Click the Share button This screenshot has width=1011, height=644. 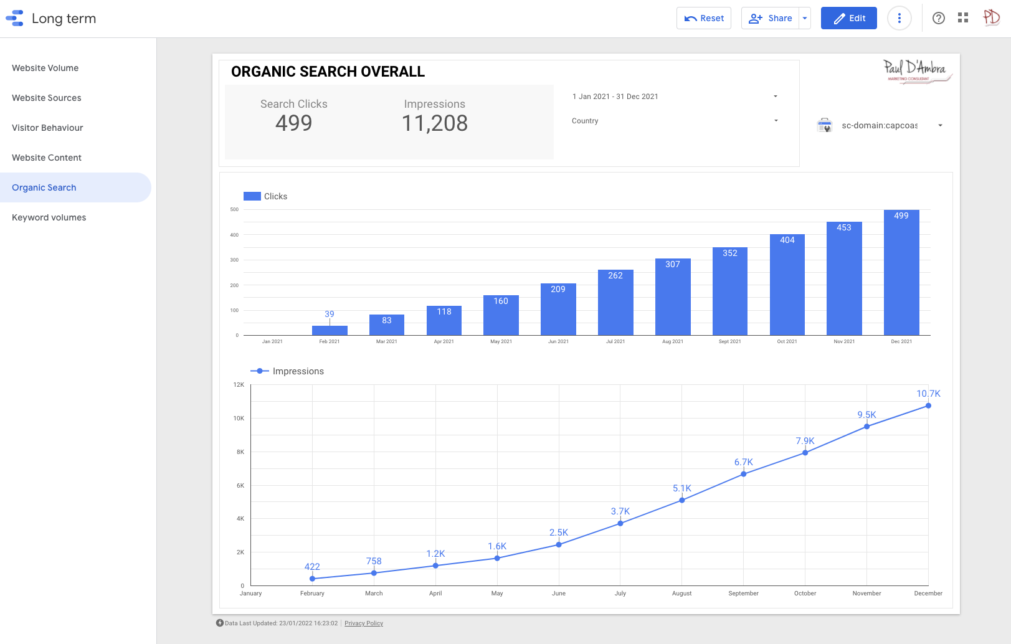(771, 18)
